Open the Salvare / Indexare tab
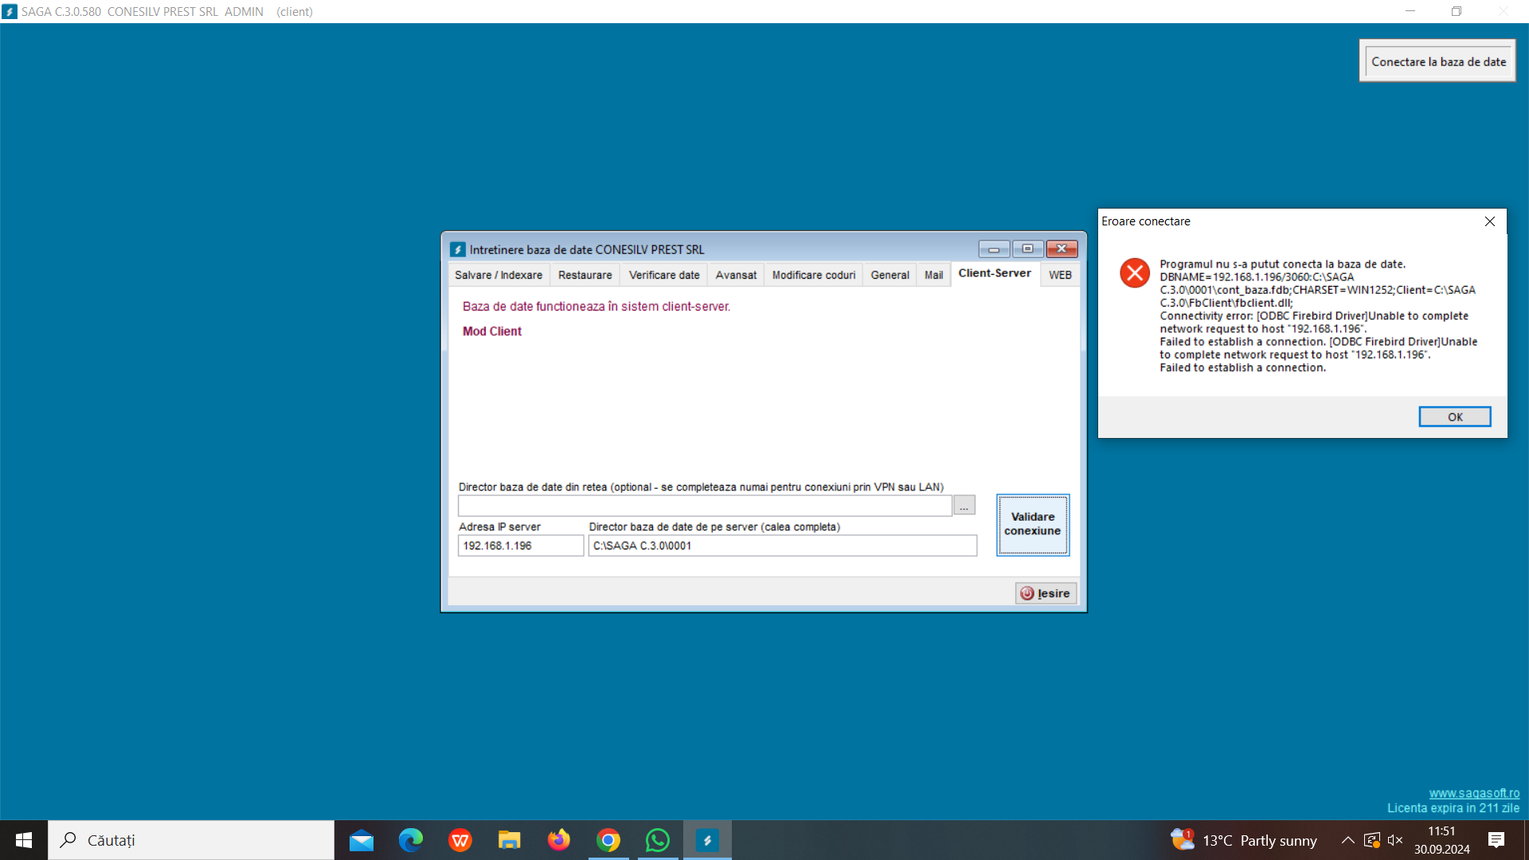 coord(499,275)
